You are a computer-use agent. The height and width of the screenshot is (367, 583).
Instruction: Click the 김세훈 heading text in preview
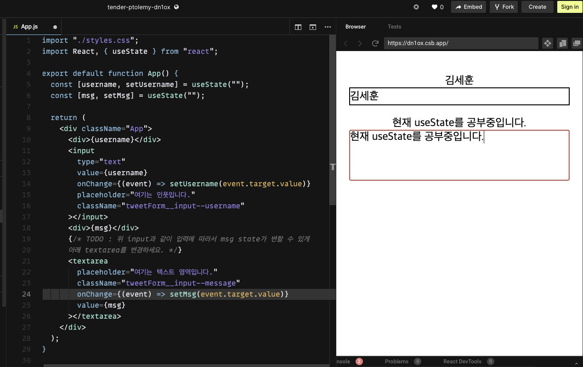(459, 80)
